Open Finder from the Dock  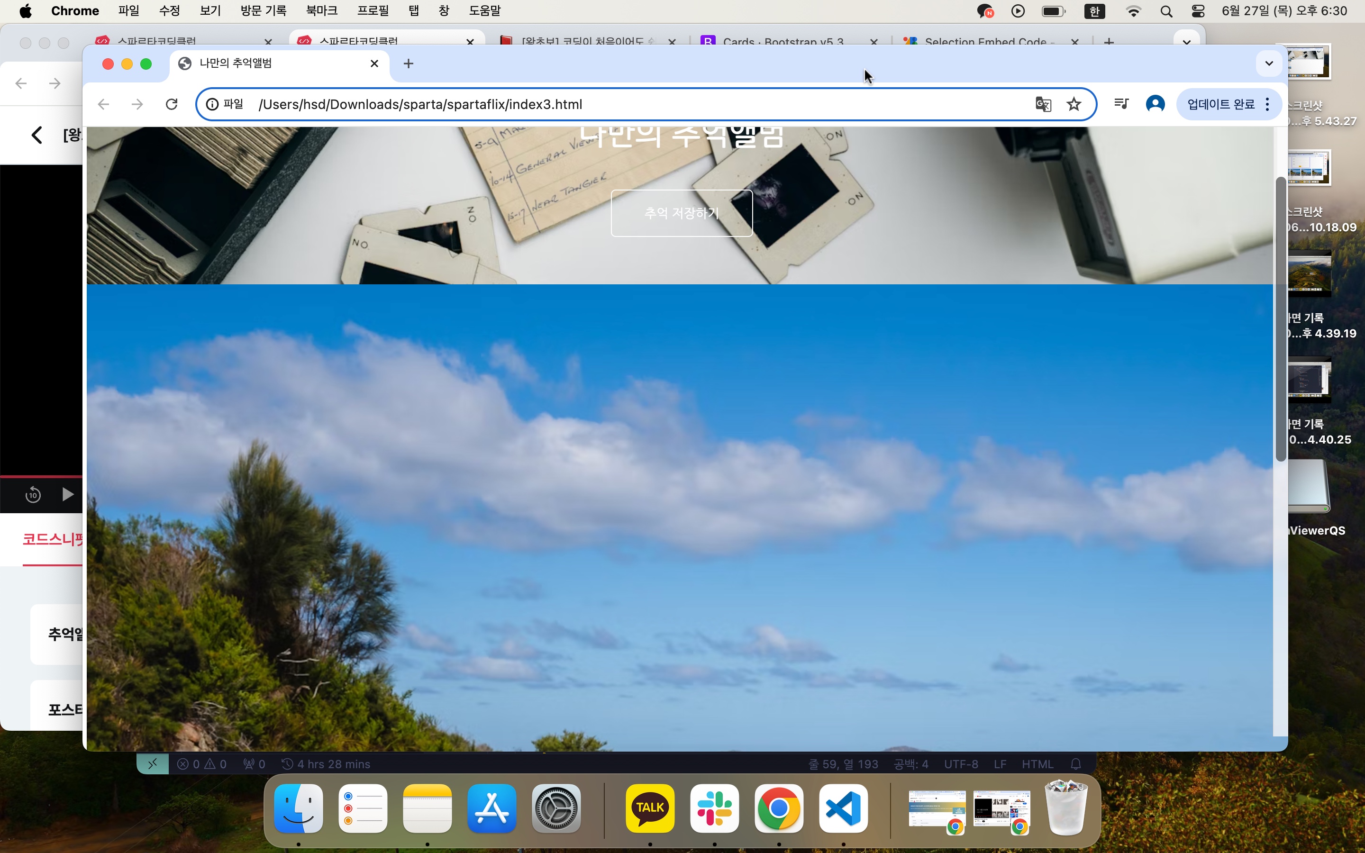pos(299,808)
